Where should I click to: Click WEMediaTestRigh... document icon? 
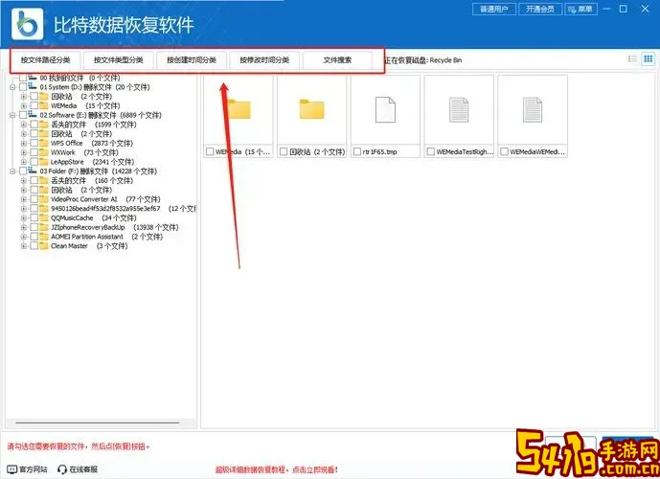tap(459, 109)
